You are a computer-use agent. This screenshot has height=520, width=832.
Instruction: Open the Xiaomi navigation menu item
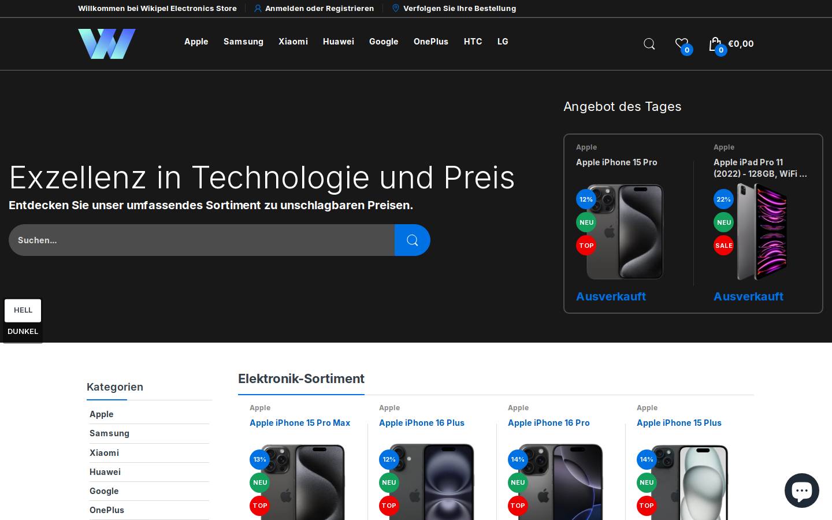click(x=293, y=42)
